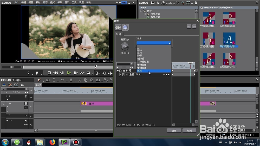Click the undo button in 双叶 dialog
The image size is (260, 146).
[189, 26]
